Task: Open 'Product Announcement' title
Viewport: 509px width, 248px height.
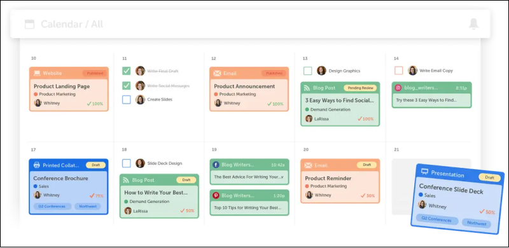Action: coord(244,86)
